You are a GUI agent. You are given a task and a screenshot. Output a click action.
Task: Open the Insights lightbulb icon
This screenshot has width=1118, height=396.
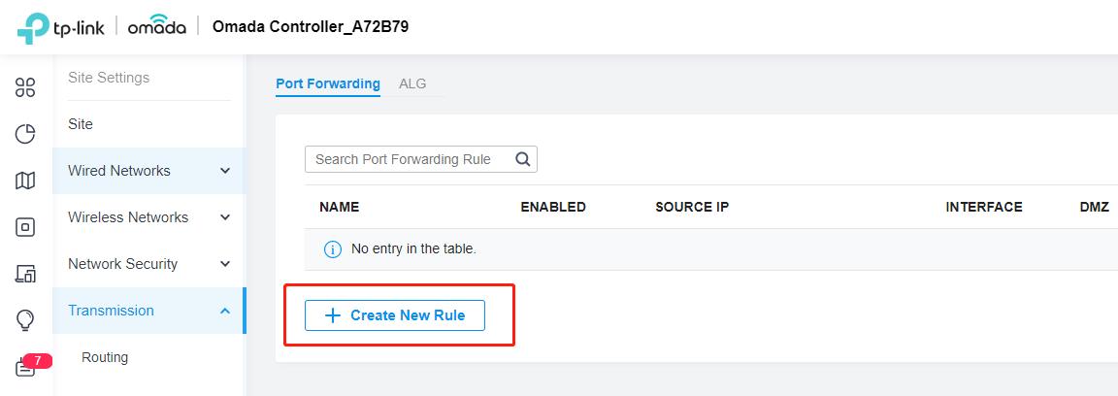25,319
